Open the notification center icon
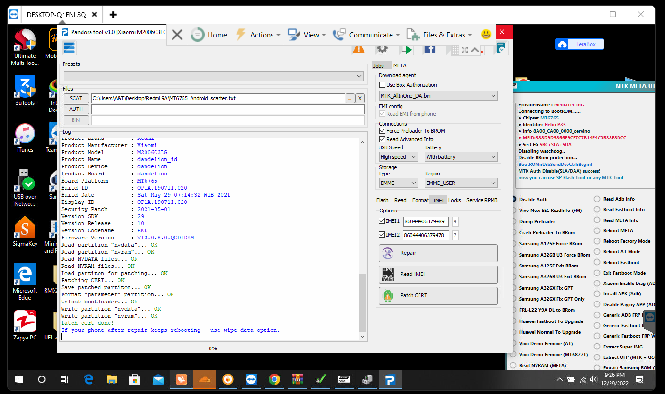 (639, 379)
